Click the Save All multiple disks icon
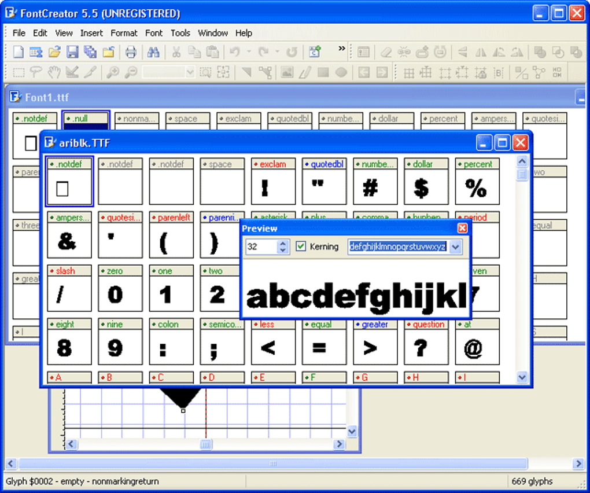This screenshot has height=493, width=590. [90, 51]
